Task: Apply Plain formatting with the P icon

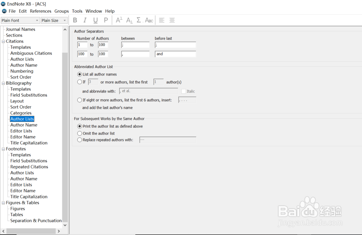Action: [106, 20]
